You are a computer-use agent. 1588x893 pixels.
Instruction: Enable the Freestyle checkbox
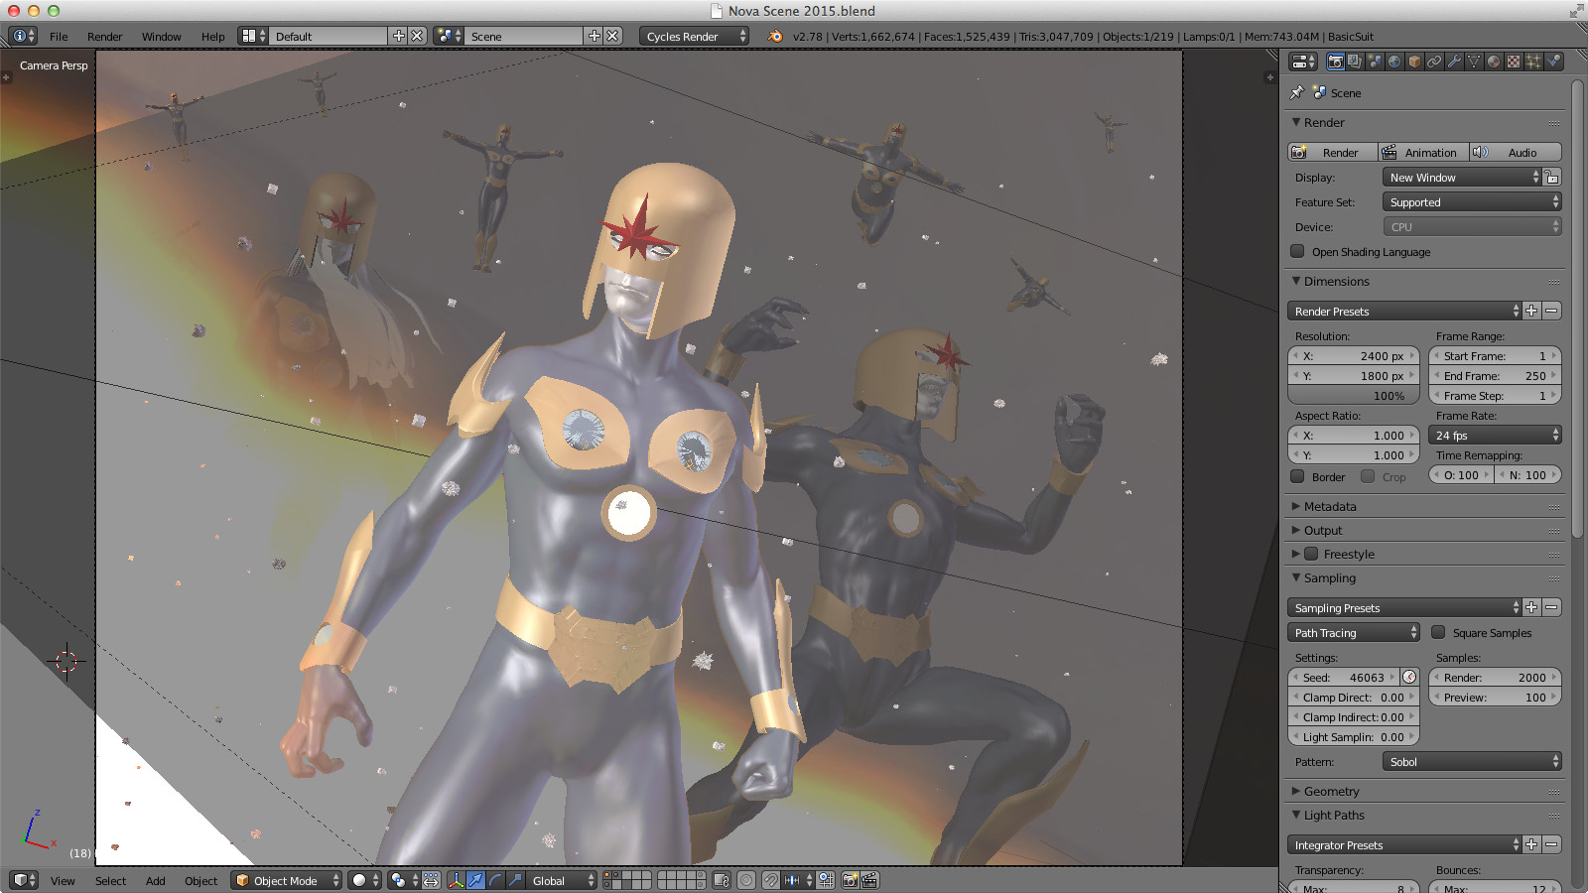pyautogui.click(x=1311, y=554)
